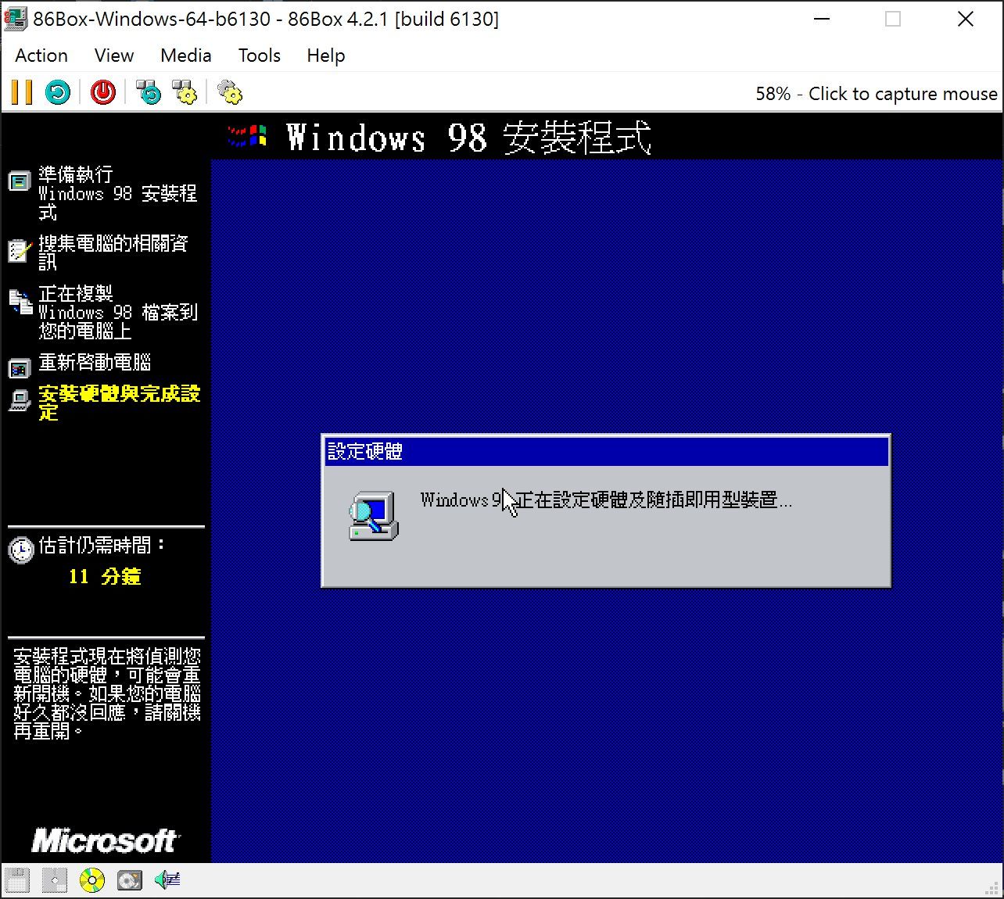Viewport: 1004px width, 899px height.
Task: Click the 5.25-inch floppy drive status icon
Action: (x=54, y=880)
